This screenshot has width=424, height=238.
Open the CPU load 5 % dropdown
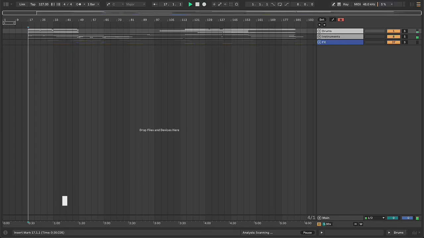(x=386, y=4)
